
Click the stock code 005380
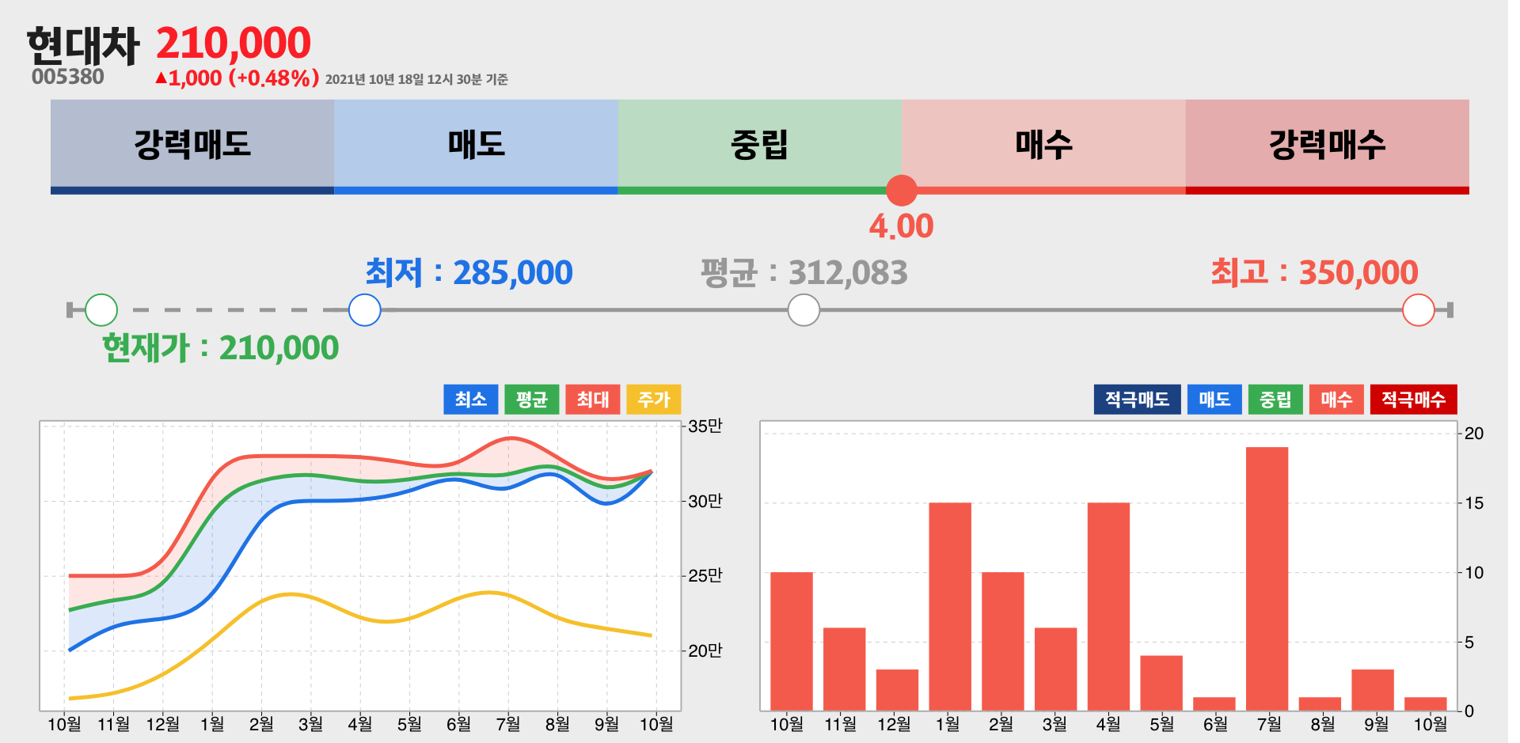(x=68, y=77)
